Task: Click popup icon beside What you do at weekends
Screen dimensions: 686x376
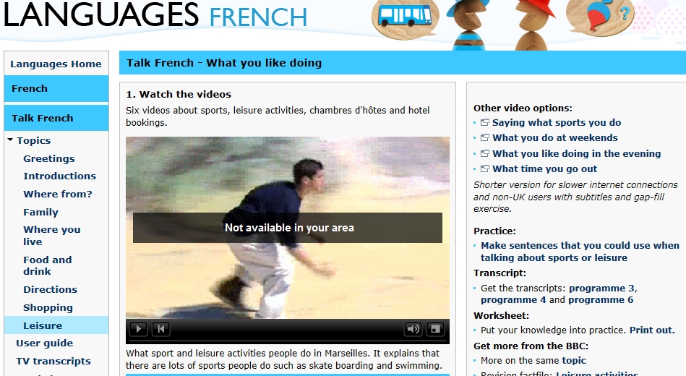Action: [485, 137]
